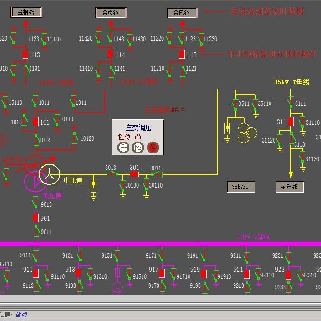This screenshot has width=321, height=321.
Task: Click disconnector switch 9013
Action: click(x=35, y=203)
